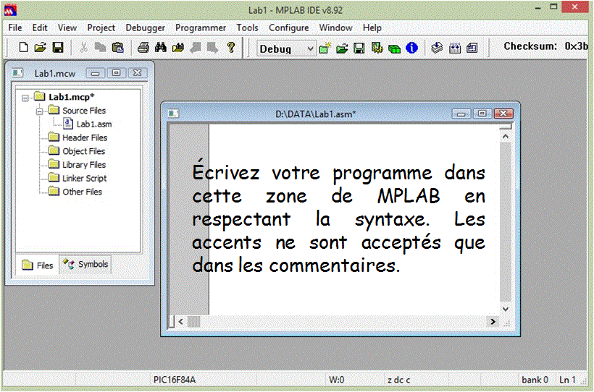Open help with the question mark icon
The width and height of the screenshot is (594, 392).
[x=230, y=47]
